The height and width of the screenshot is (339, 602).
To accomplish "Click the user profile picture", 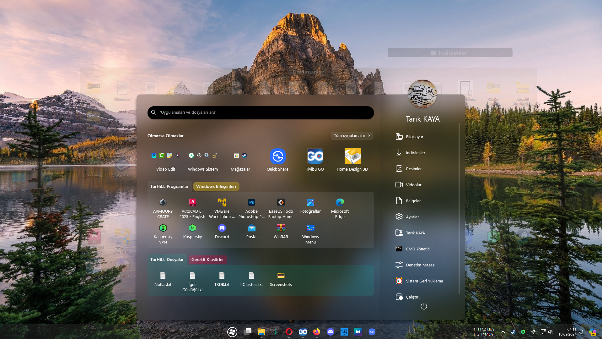I will (422, 94).
